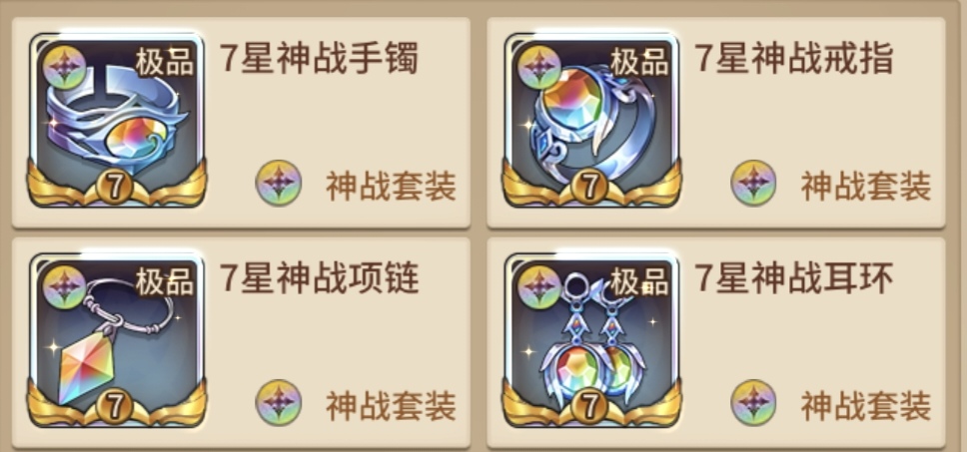Click the set emblem beside 神战套装 under ring
Viewport: 967px width, 452px height.
[x=753, y=183]
